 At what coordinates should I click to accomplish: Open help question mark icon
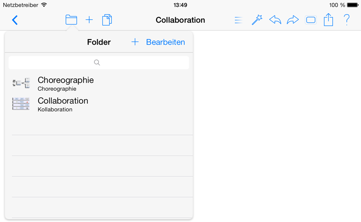[x=346, y=20]
